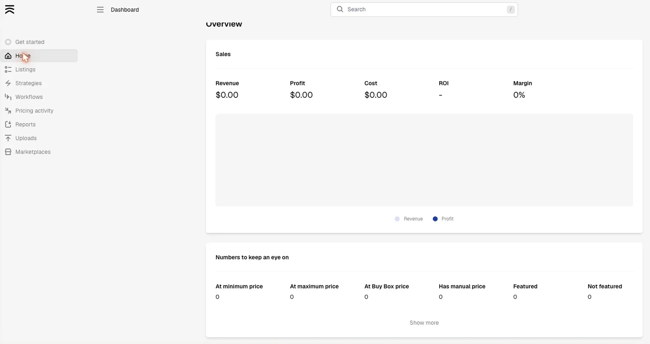Viewport: 650px width, 344px height.
Task: Click the Cost $0.00 value
Action: tap(376, 95)
